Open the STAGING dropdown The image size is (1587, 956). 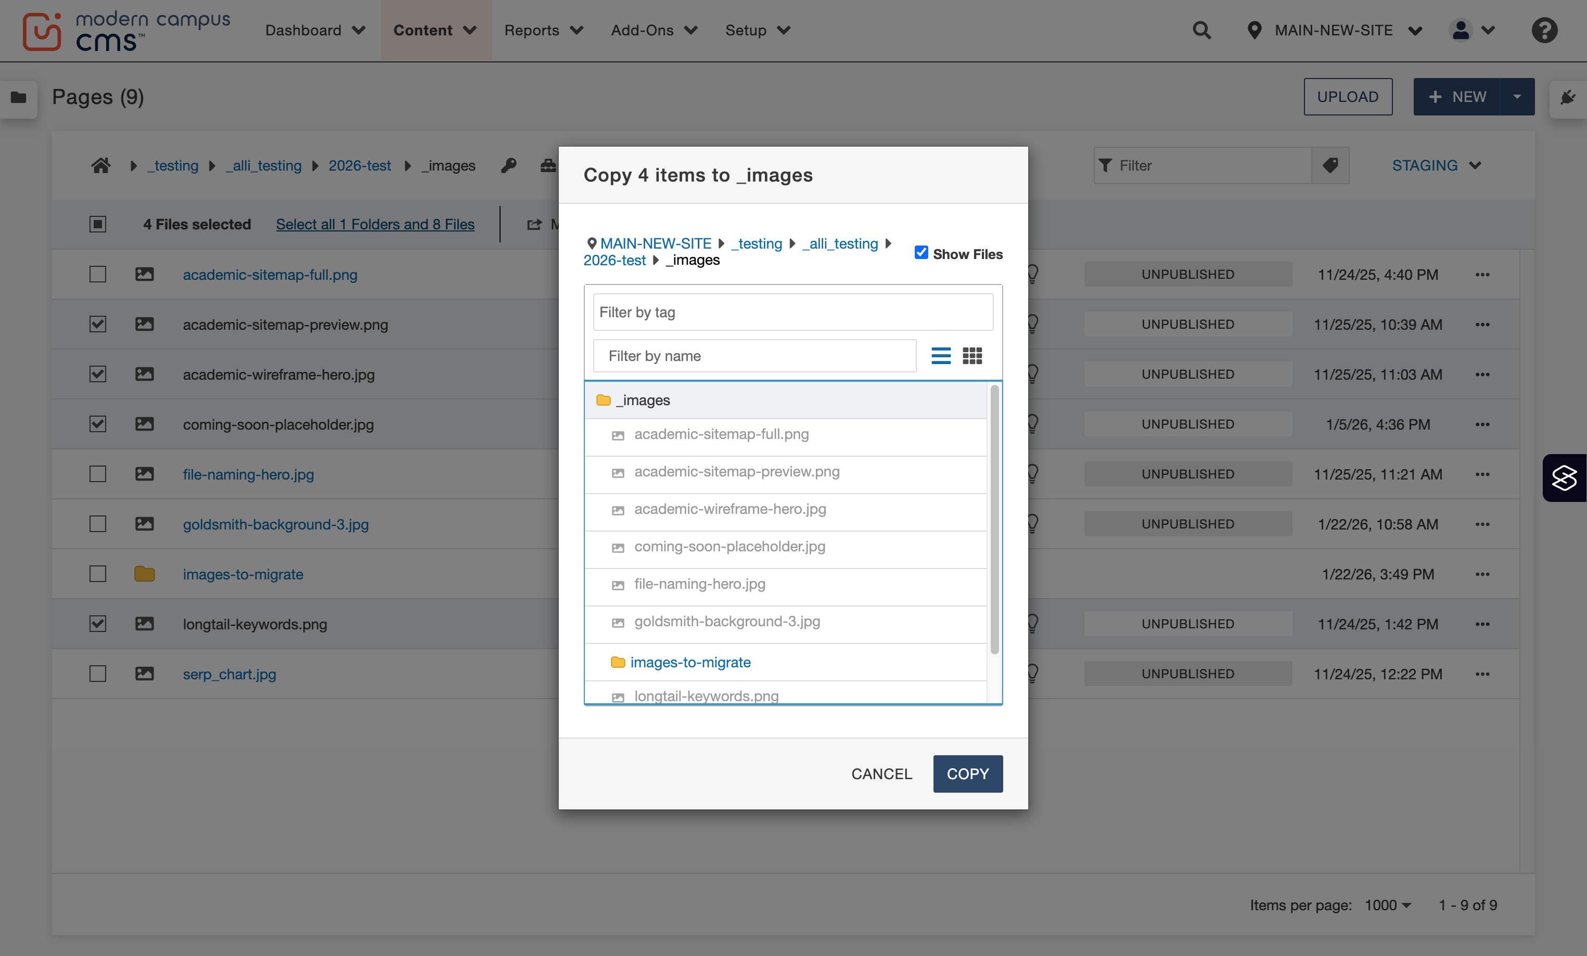tap(1436, 165)
